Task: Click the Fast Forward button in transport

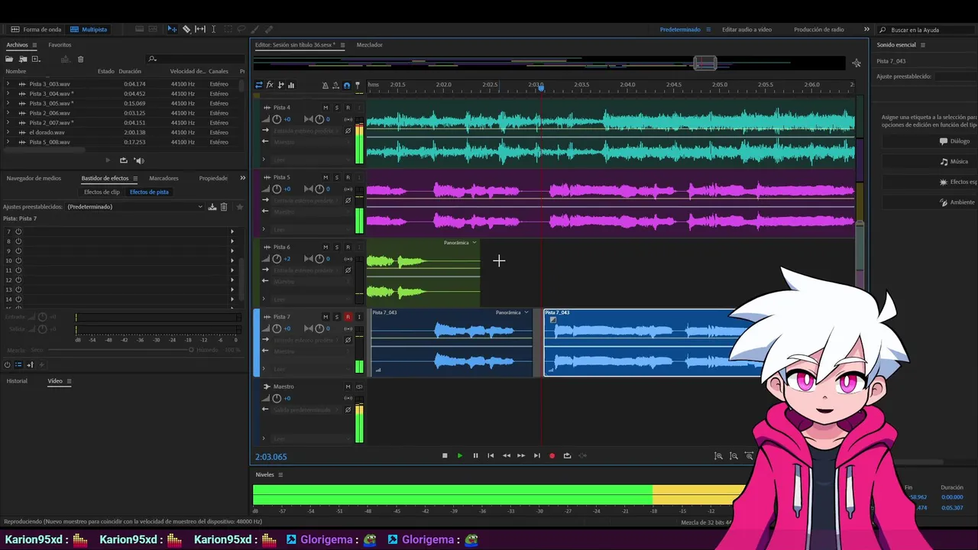Action: pos(521,456)
